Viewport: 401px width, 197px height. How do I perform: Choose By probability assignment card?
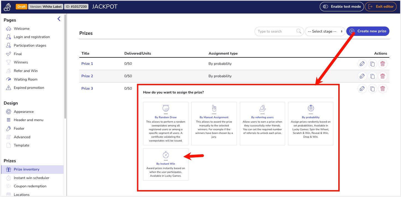pos(311,124)
